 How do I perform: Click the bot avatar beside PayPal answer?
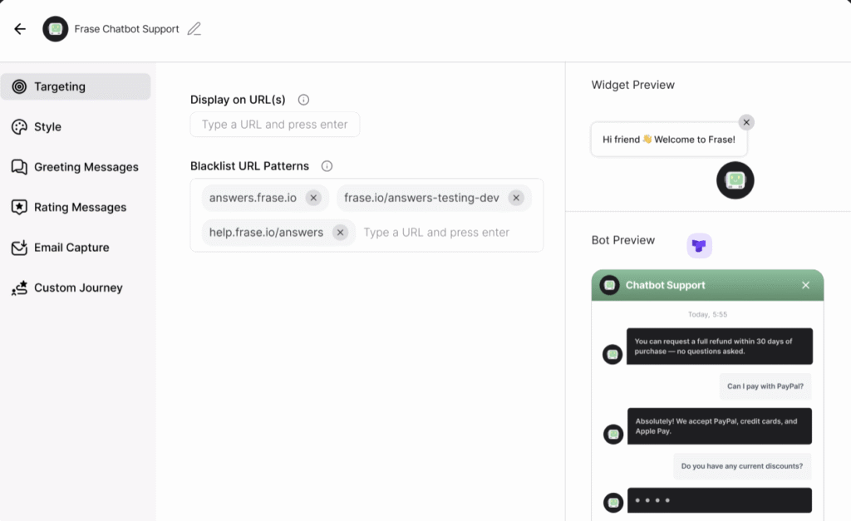[613, 434]
